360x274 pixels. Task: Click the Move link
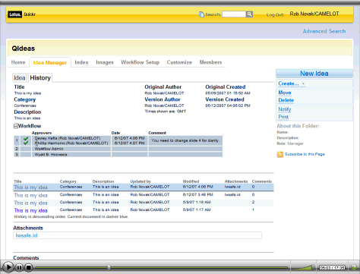coord(285,93)
